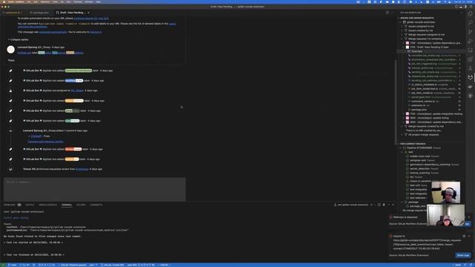The height and width of the screenshot is (267, 475).
Task: Click the split editor icon in tab bar
Action: (387, 13)
